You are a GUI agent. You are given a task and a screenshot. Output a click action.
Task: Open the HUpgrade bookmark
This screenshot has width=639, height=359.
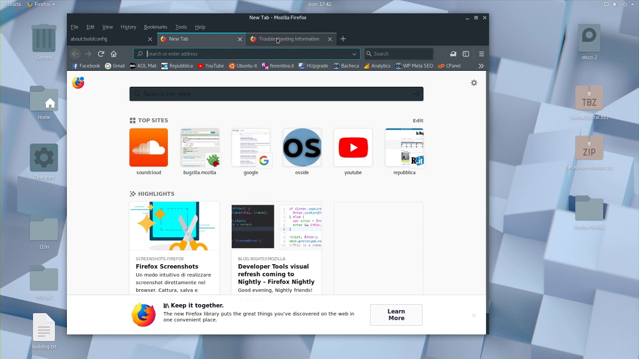(314, 66)
